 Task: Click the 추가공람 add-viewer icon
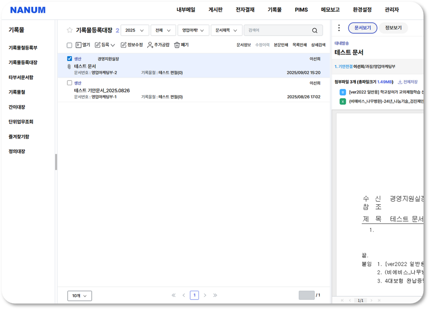click(x=150, y=45)
